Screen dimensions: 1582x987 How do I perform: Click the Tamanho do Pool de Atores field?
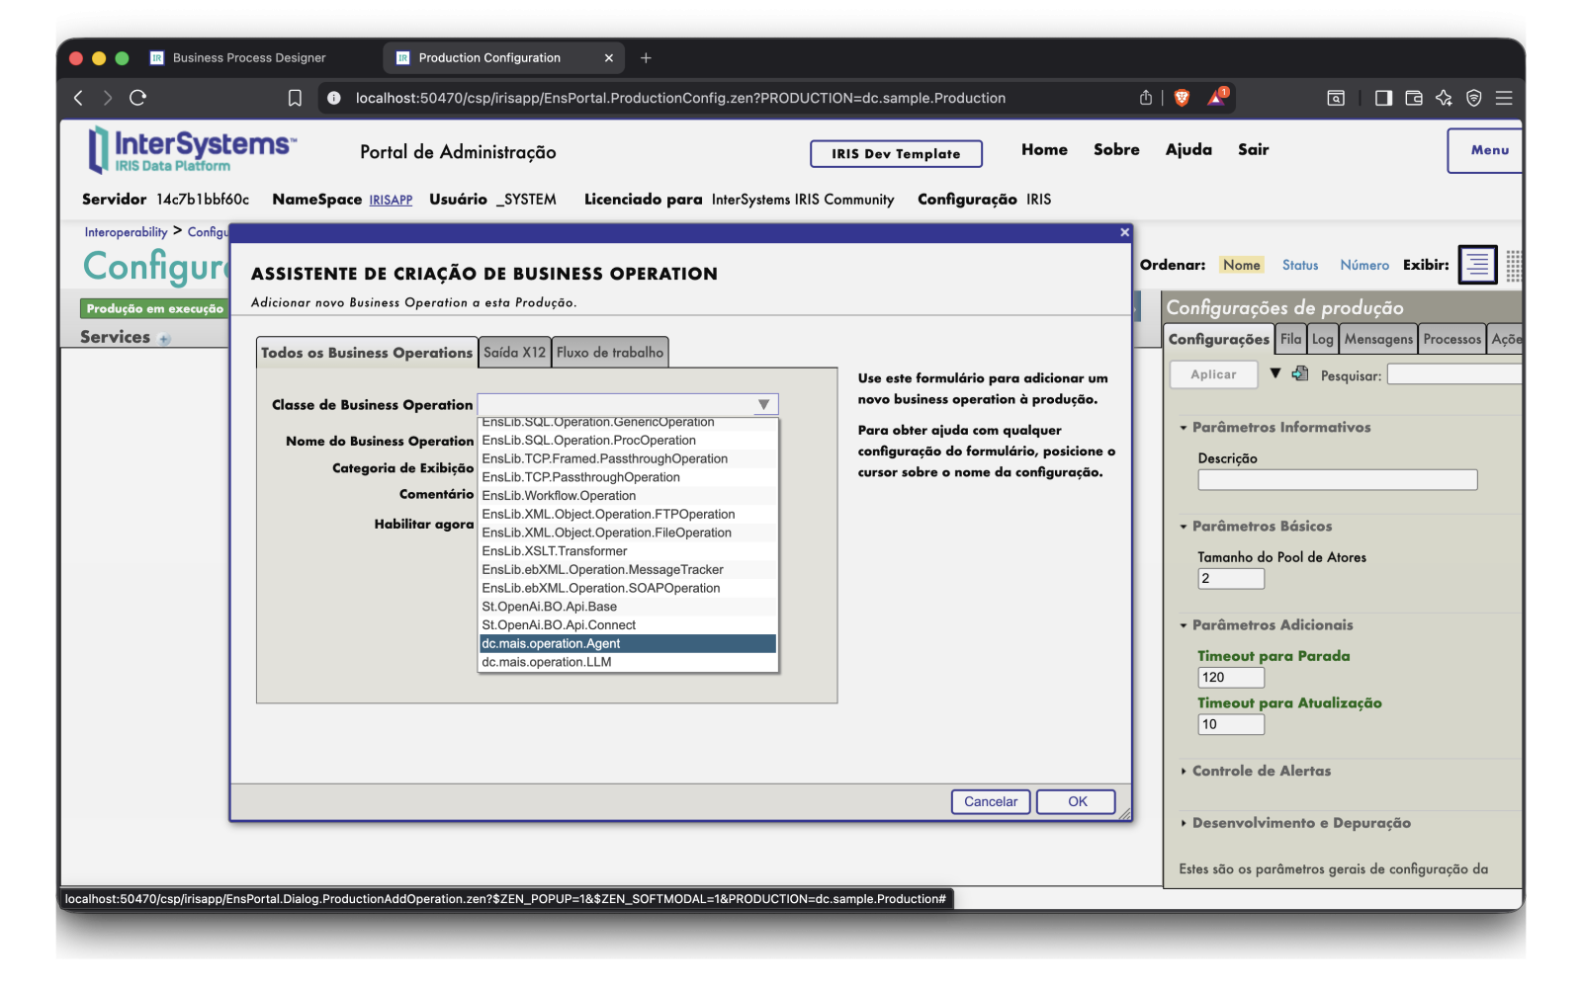coord(1230,579)
